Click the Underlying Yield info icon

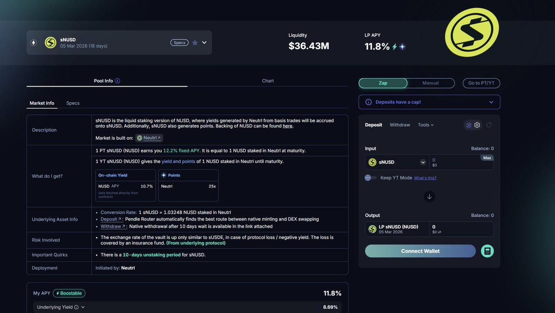click(76, 307)
